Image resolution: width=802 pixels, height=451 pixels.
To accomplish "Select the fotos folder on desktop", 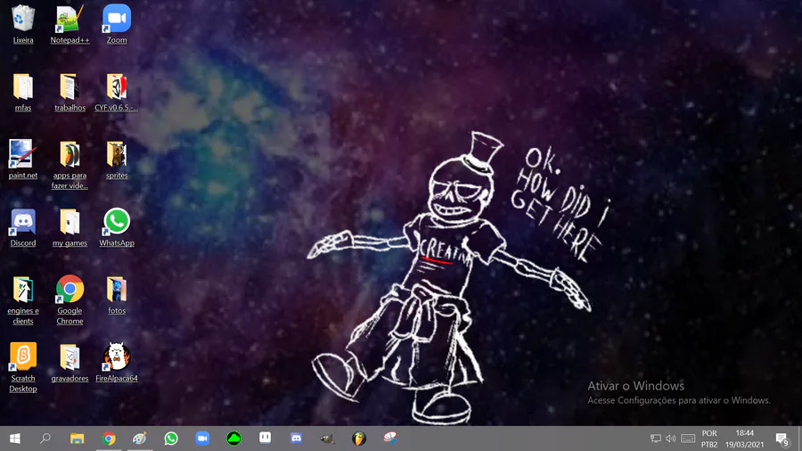I will (117, 295).
